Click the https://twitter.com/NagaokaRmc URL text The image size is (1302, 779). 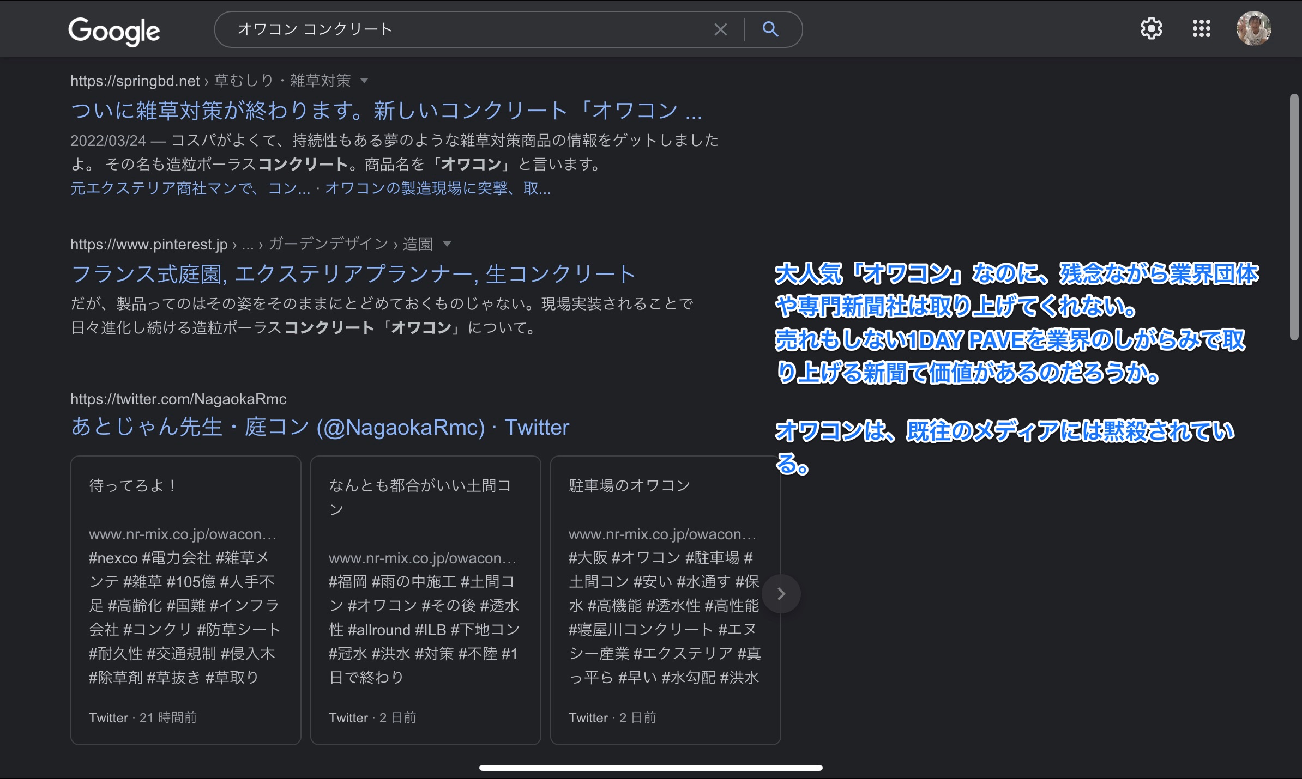(178, 399)
